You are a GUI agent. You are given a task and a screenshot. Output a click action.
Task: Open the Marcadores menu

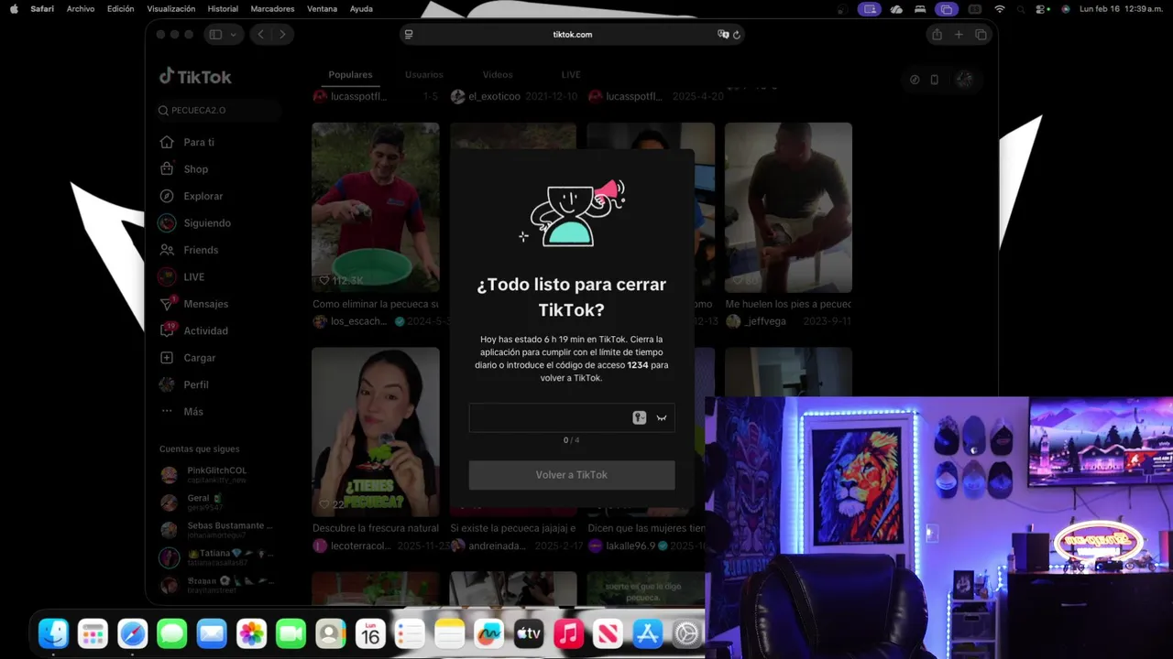272,8
